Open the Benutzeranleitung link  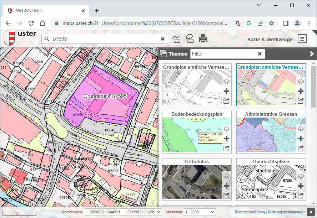pos(250,212)
